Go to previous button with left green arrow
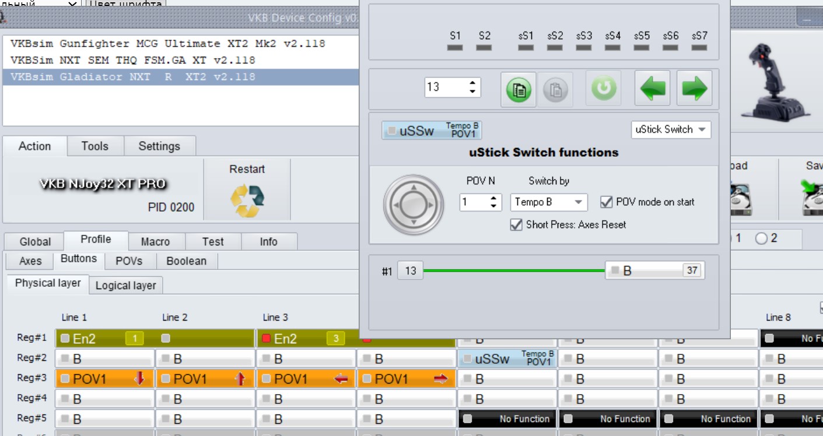The image size is (823, 436). [652, 89]
